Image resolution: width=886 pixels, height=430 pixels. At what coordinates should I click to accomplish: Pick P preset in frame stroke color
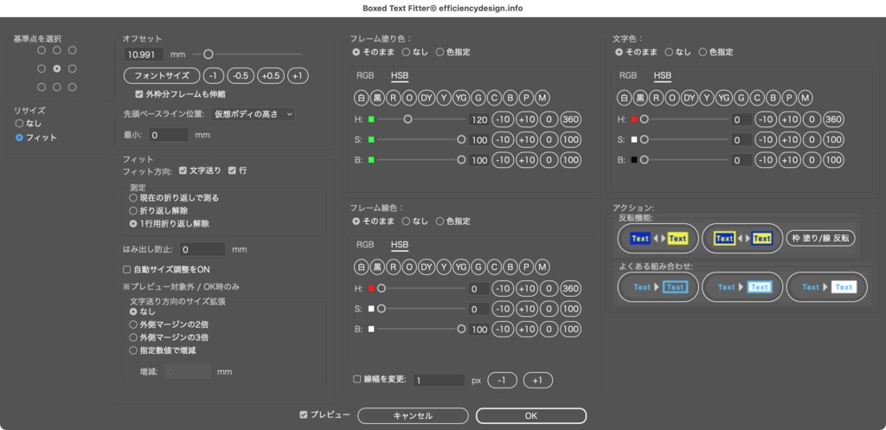tap(527, 266)
